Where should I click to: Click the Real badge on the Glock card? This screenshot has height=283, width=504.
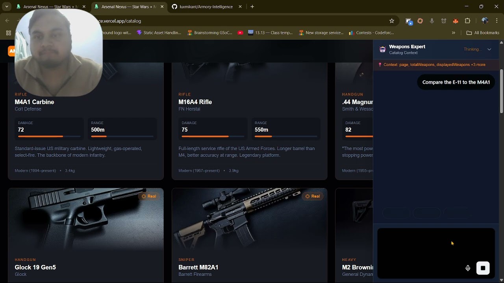149,196
